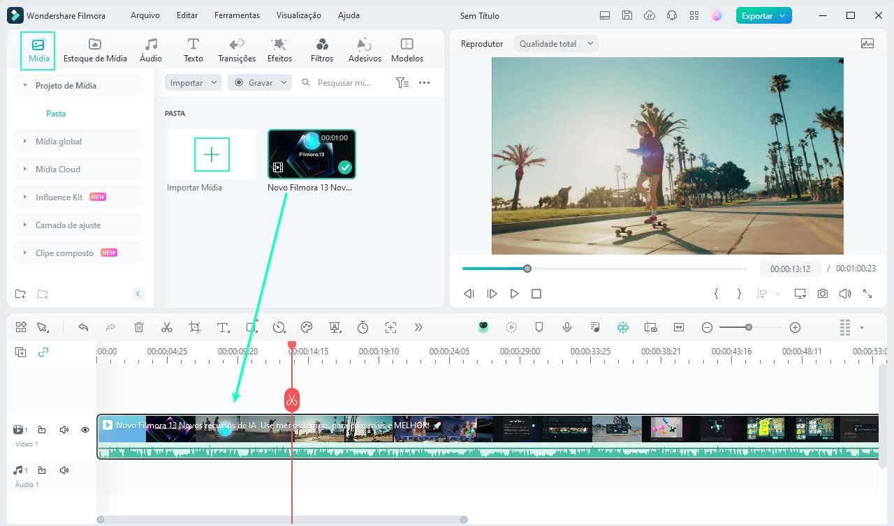Open the Texto tab
894x526 pixels.
click(193, 51)
